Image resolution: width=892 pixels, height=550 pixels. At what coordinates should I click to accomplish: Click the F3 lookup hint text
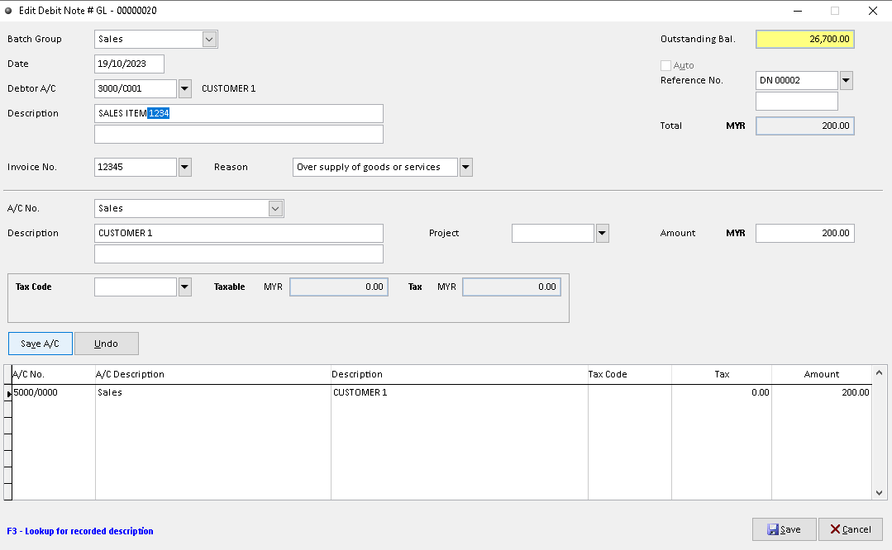(x=80, y=531)
